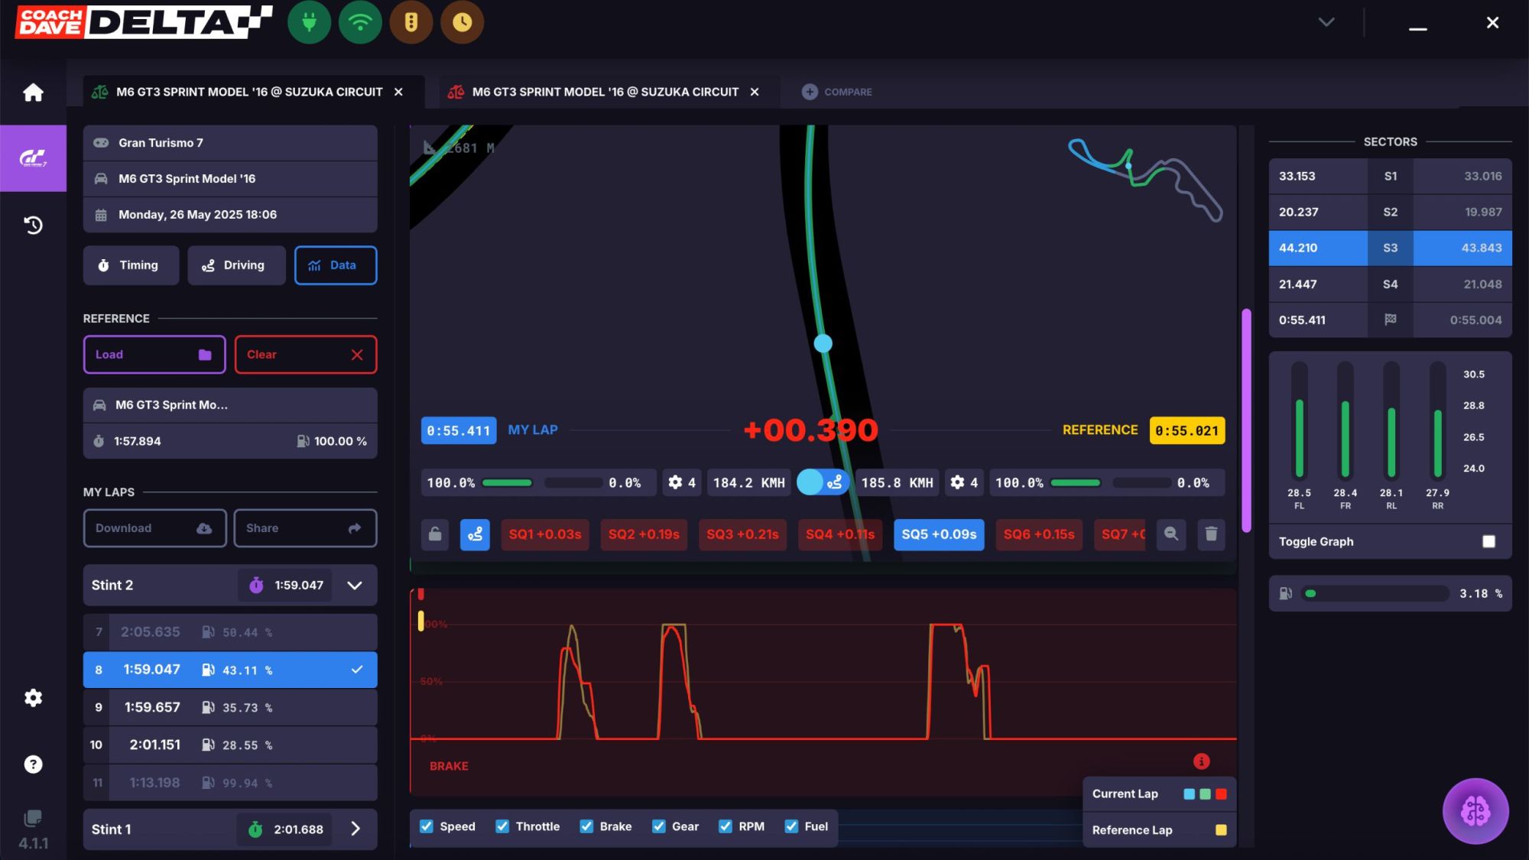Click the magnifier zoom icon
Image resolution: width=1529 pixels, height=860 pixels.
tap(1170, 534)
